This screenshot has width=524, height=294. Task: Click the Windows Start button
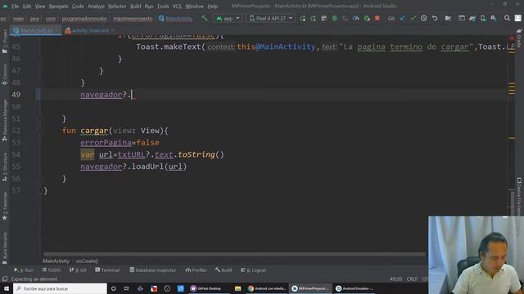coord(7,288)
